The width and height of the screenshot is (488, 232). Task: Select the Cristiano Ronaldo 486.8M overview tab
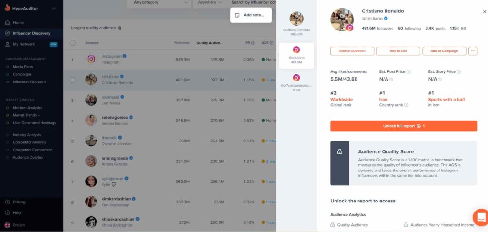296,24
